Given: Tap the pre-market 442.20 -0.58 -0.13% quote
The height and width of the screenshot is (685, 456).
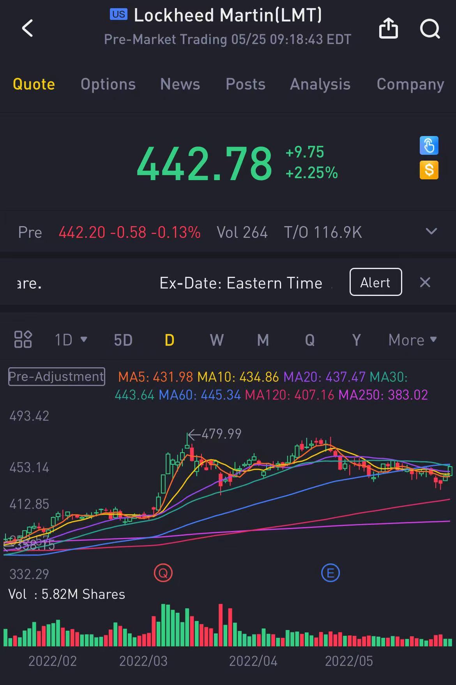Looking at the screenshot, I should (129, 232).
